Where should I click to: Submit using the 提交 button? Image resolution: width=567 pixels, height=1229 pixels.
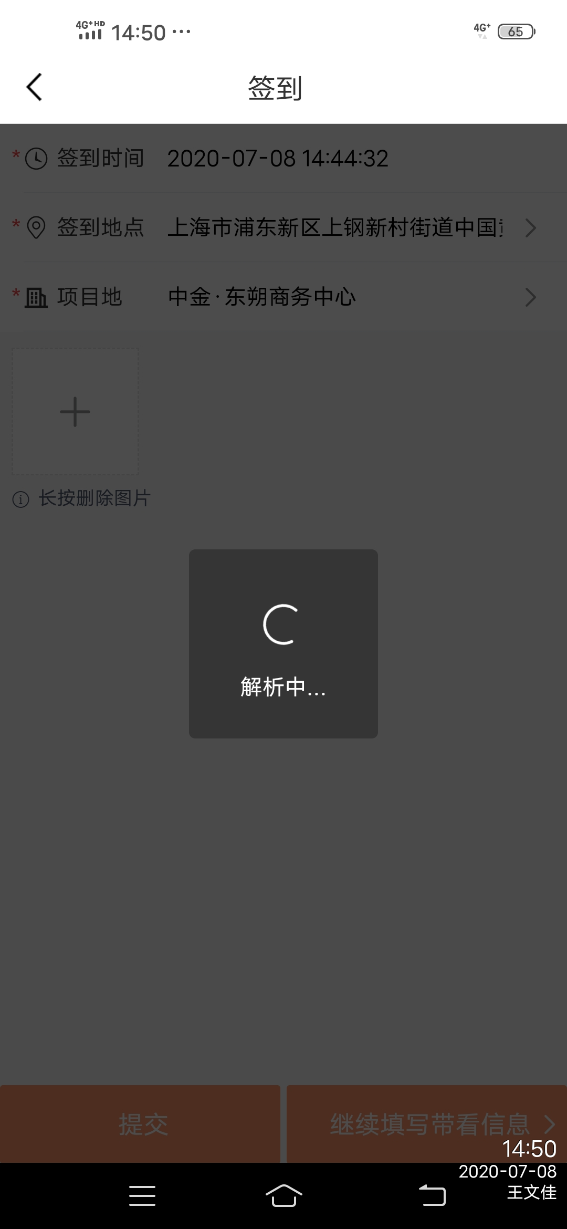(x=140, y=1123)
